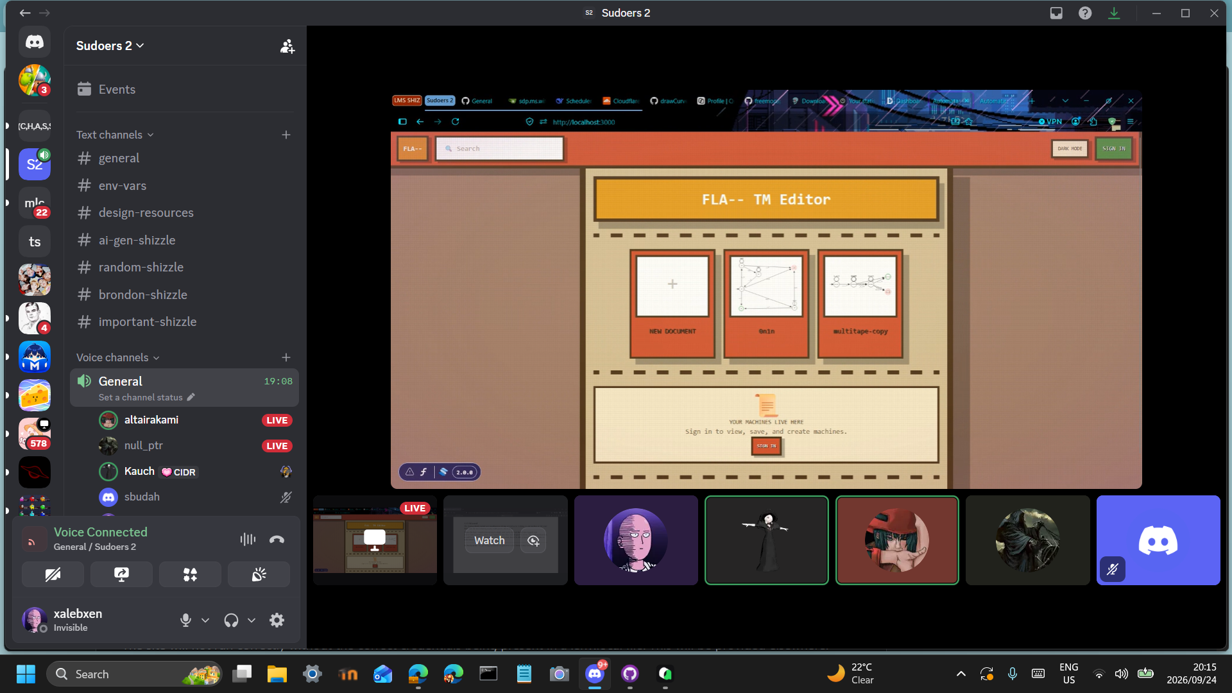Screen dimensions: 1232x693
Task: Open Sudoers 2 server dropdown menu
Action: [110, 46]
